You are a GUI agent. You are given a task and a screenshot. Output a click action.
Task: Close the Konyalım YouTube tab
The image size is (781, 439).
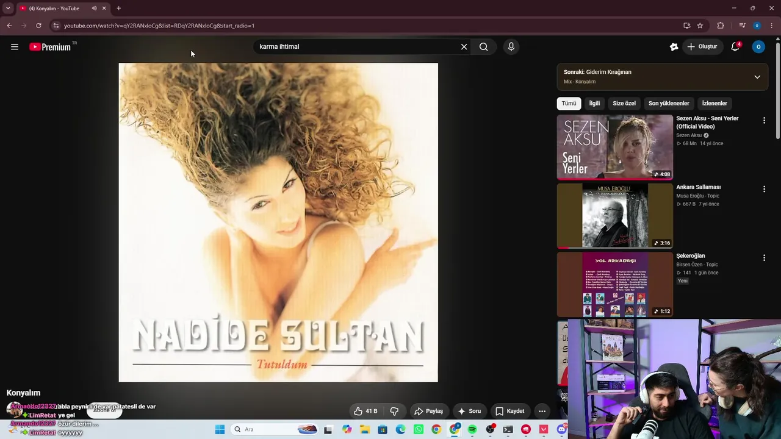pyautogui.click(x=104, y=9)
